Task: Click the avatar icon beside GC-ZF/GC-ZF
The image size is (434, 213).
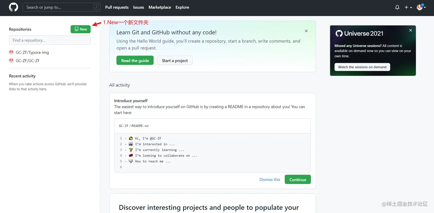Action: pos(11,60)
